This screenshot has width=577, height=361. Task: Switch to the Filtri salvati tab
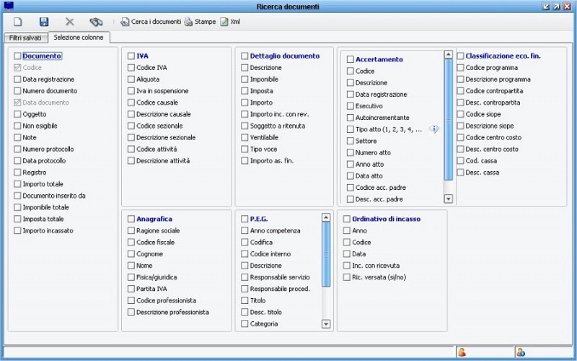coord(25,38)
